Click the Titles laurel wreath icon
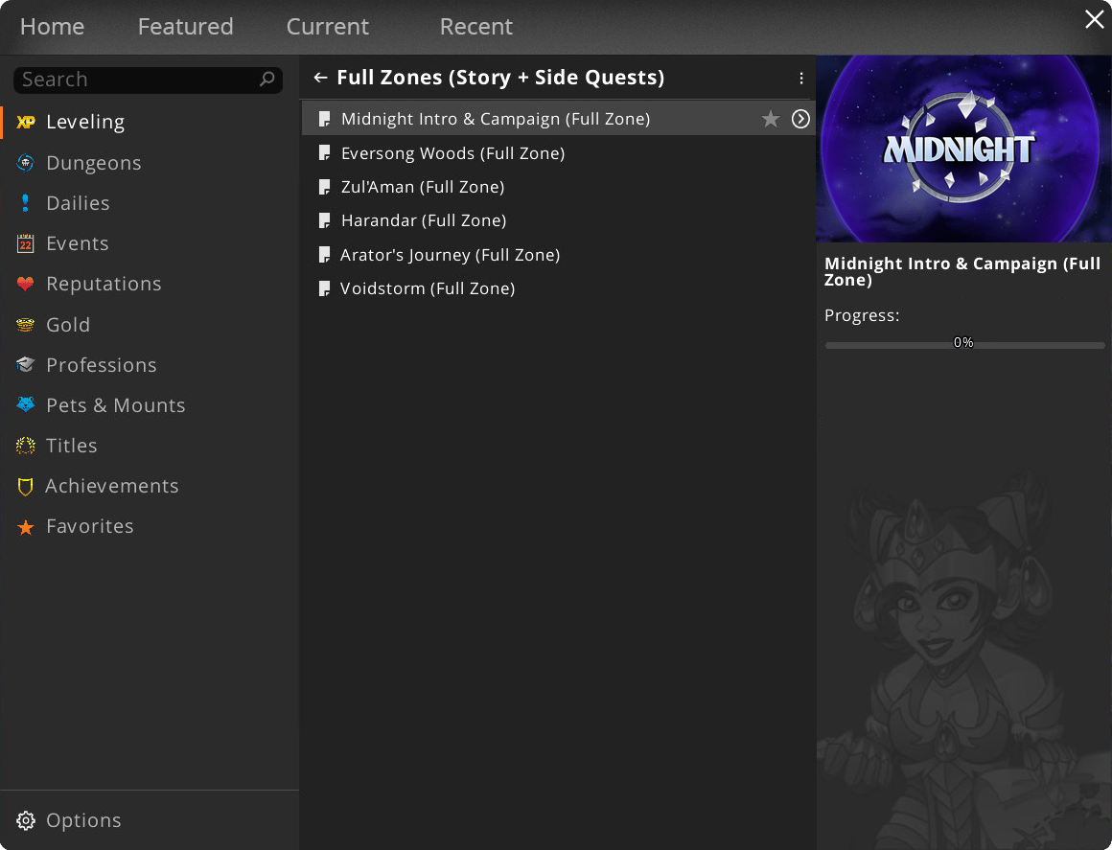 click(x=26, y=446)
